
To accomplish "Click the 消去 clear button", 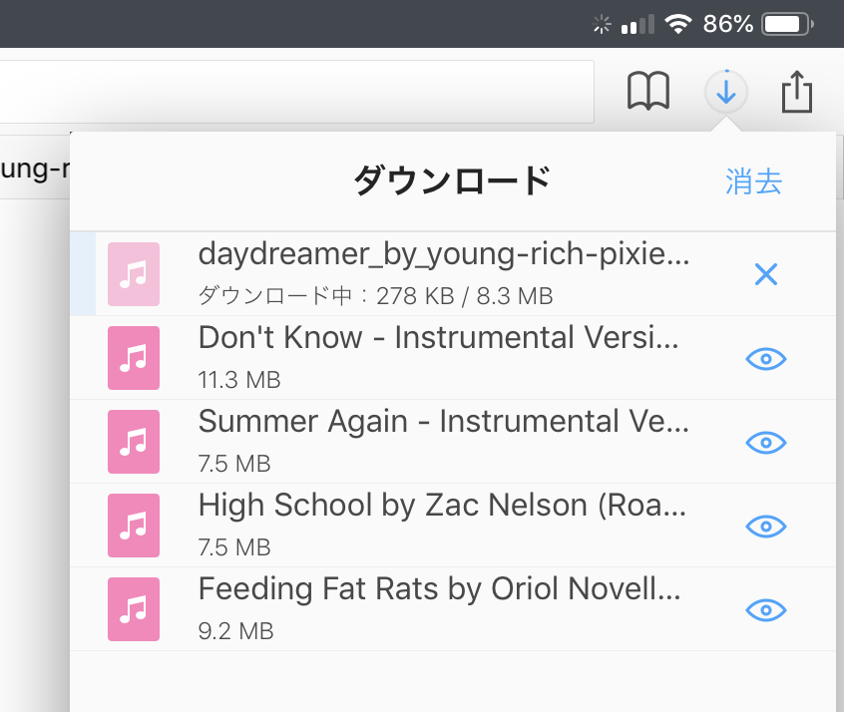I will click(753, 181).
